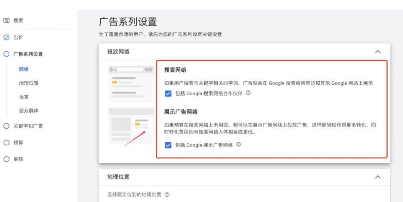Image resolution: width=403 pixels, height=202 pixels.
Task: Open help icon next to 展示广告网络 checkbox
Action: (239, 145)
